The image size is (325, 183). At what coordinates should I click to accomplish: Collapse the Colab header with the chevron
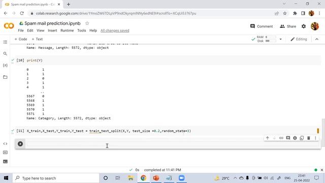click(317, 39)
